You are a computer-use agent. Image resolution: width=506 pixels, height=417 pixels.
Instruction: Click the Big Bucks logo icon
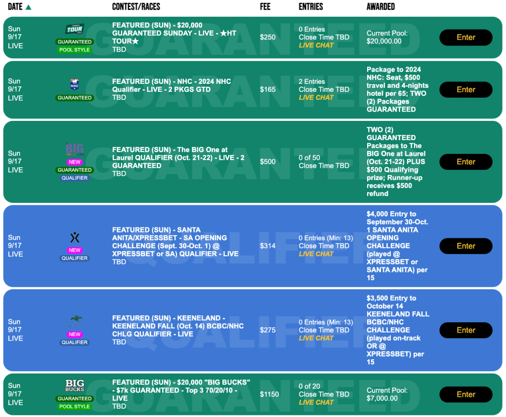click(75, 385)
